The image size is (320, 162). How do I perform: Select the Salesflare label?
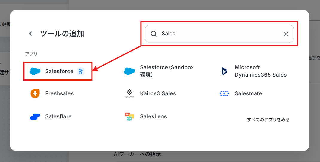(x=58, y=116)
